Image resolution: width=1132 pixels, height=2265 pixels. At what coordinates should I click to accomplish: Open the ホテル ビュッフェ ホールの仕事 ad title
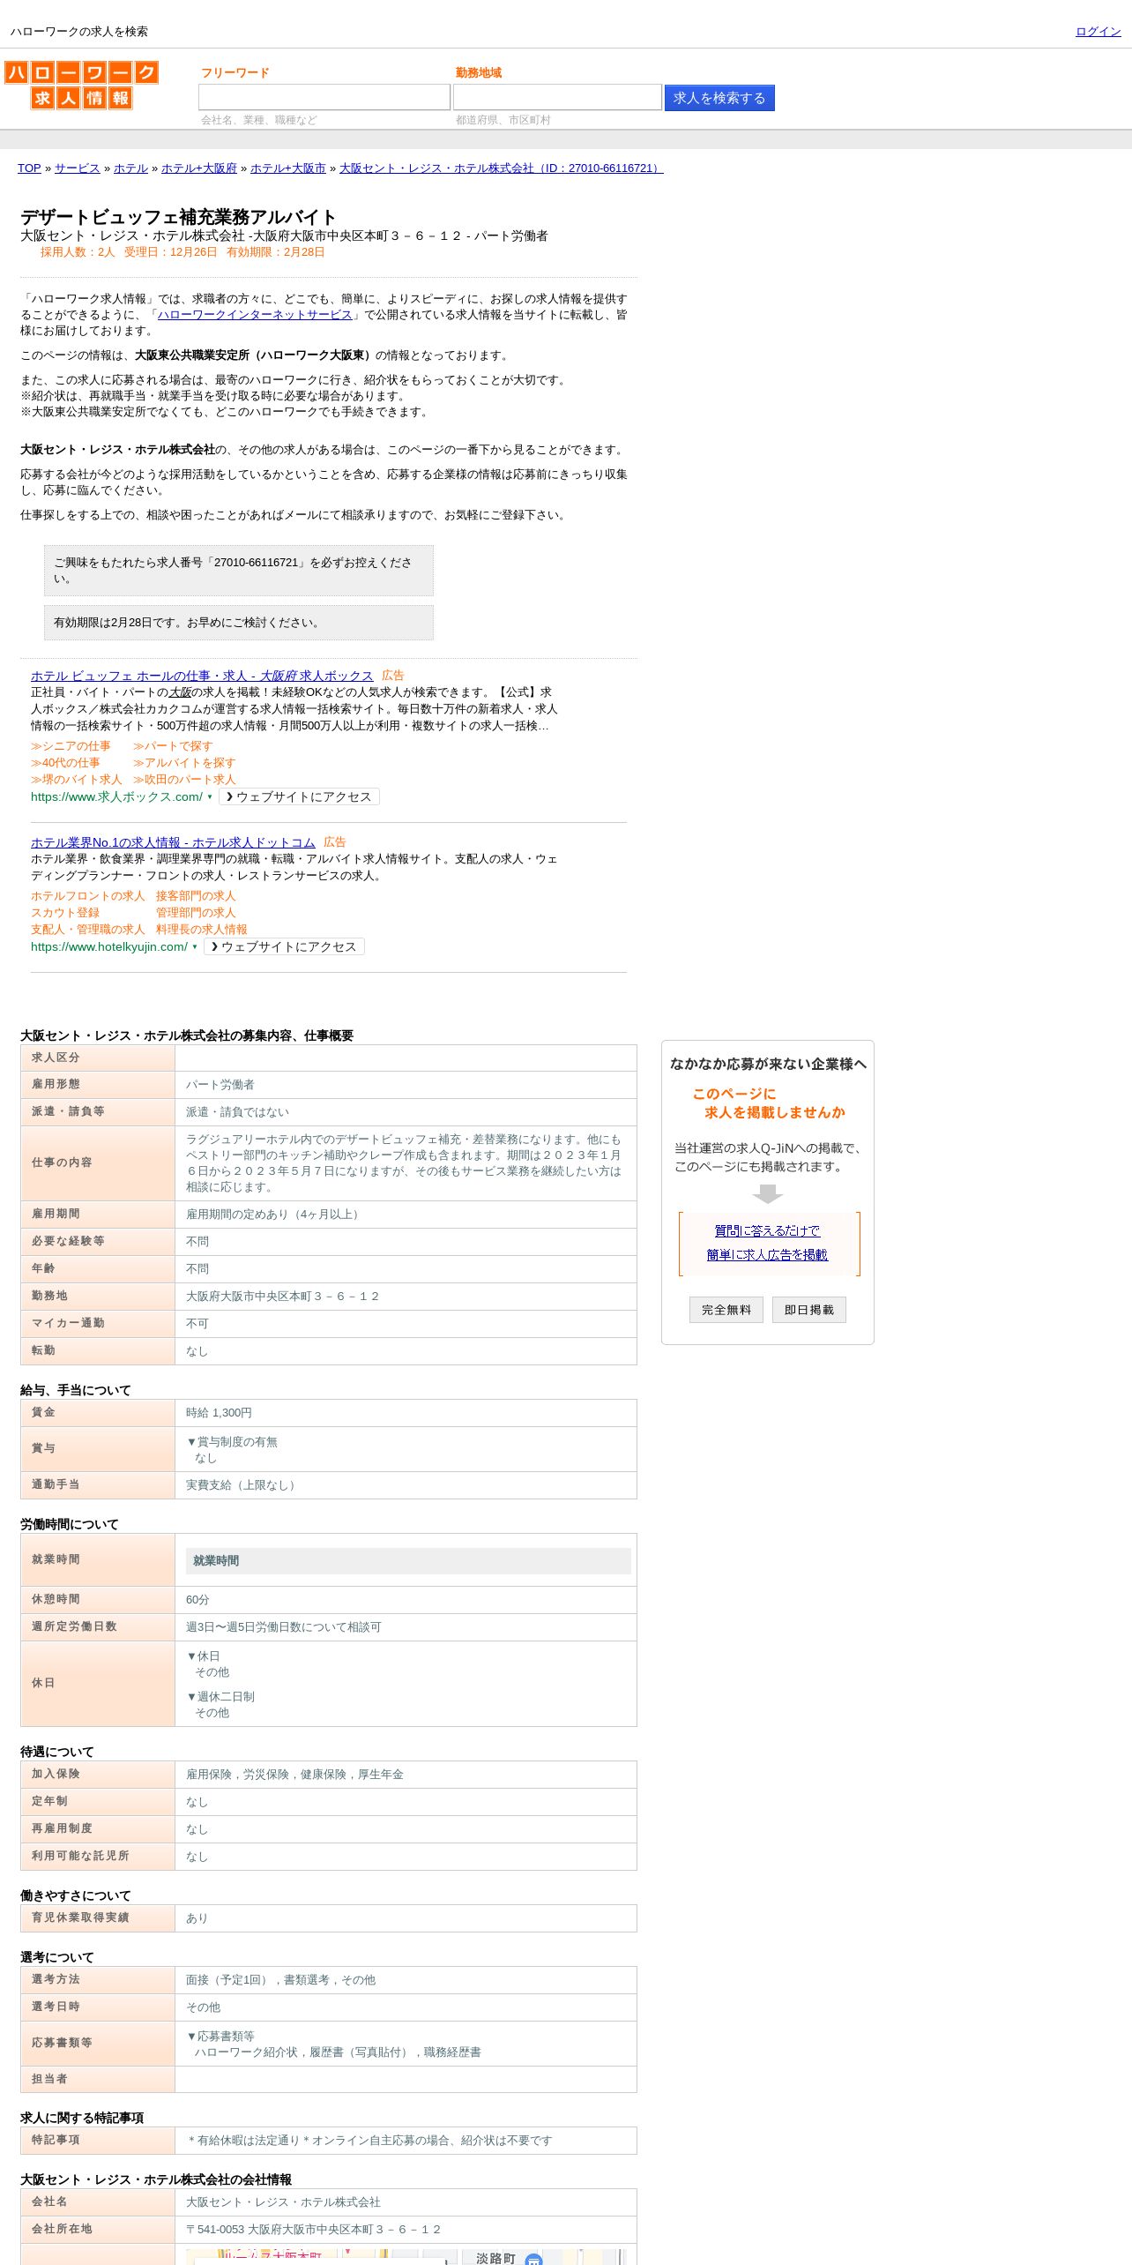click(x=202, y=676)
